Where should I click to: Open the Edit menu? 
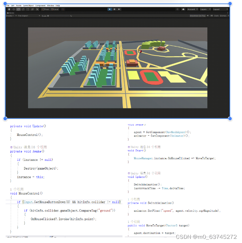coord(13,6)
